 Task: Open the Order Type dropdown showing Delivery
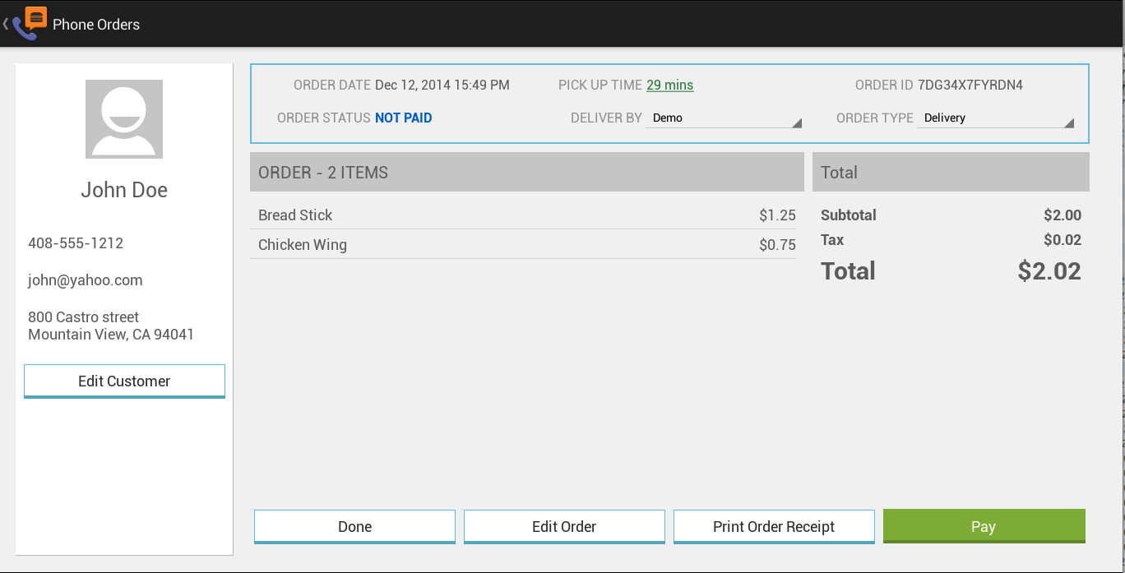[996, 118]
